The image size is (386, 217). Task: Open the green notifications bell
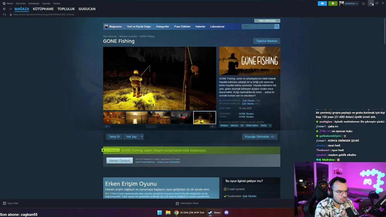(333, 3)
